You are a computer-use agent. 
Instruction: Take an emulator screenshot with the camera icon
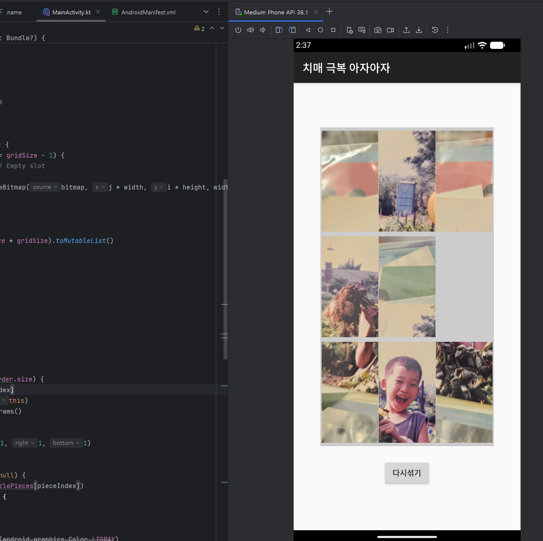[377, 30]
